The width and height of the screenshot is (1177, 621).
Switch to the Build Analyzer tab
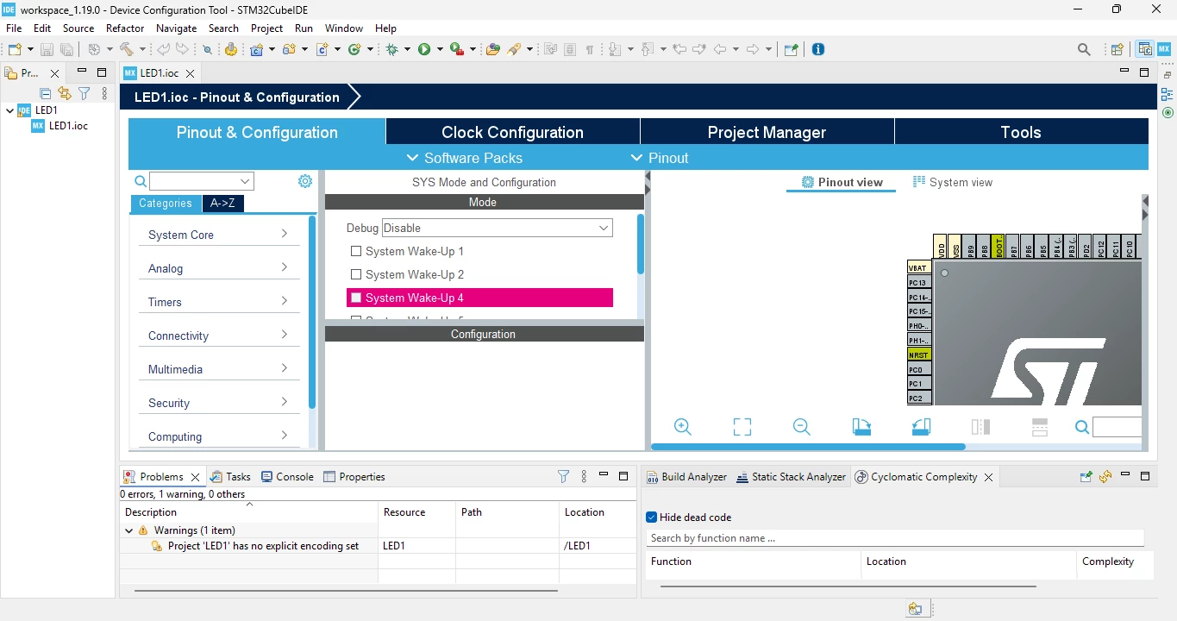click(687, 476)
